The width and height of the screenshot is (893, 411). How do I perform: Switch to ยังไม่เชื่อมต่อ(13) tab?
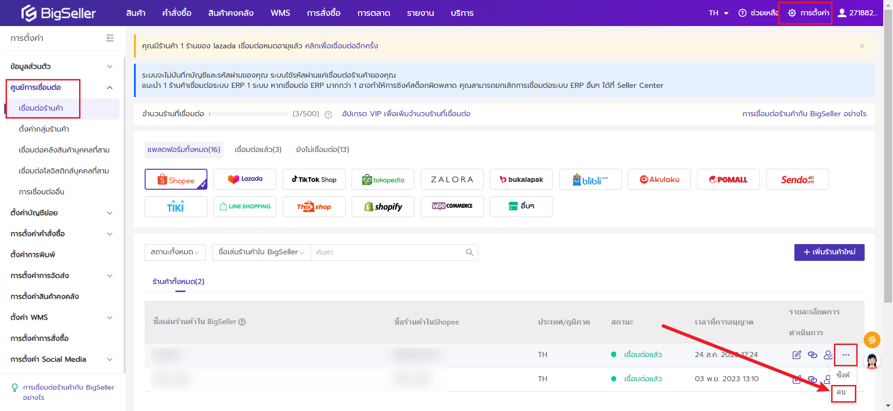[x=323, y=150]
